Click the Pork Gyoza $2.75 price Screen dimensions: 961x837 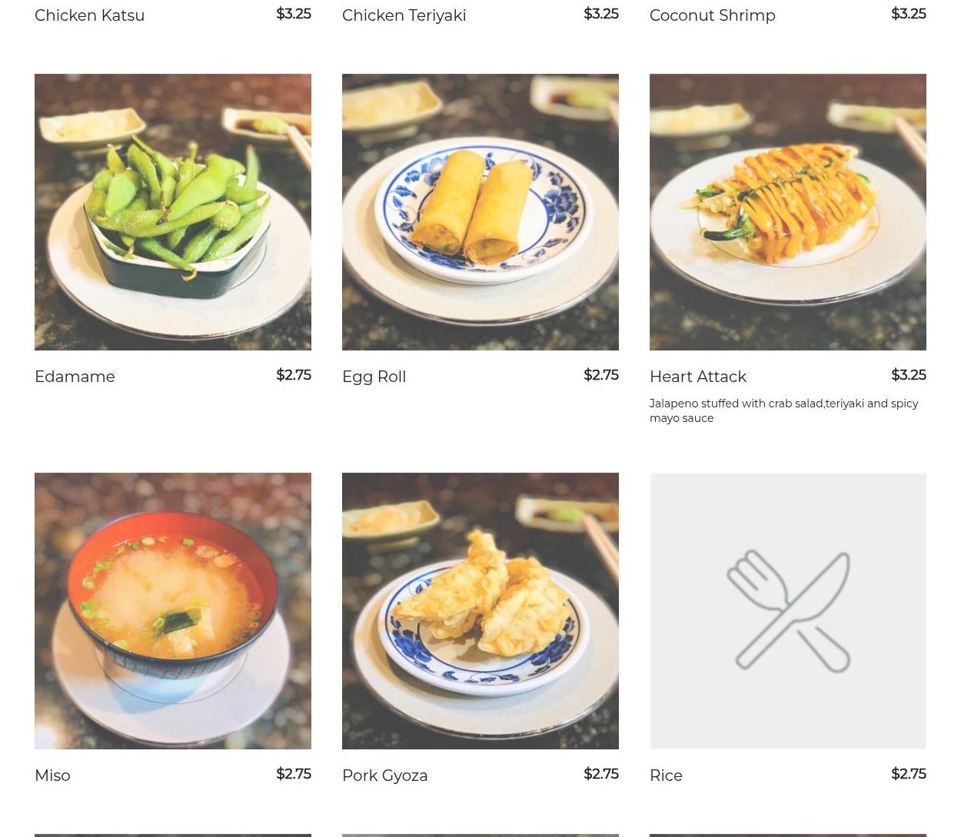tap(600, 774)
